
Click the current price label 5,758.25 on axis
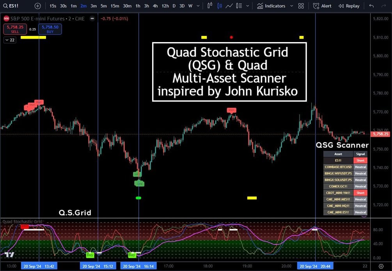pos(381,134)
